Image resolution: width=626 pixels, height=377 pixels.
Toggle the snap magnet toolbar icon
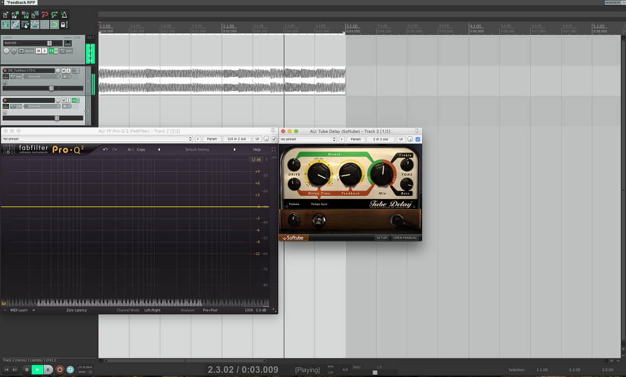click(x=55, y=25)
